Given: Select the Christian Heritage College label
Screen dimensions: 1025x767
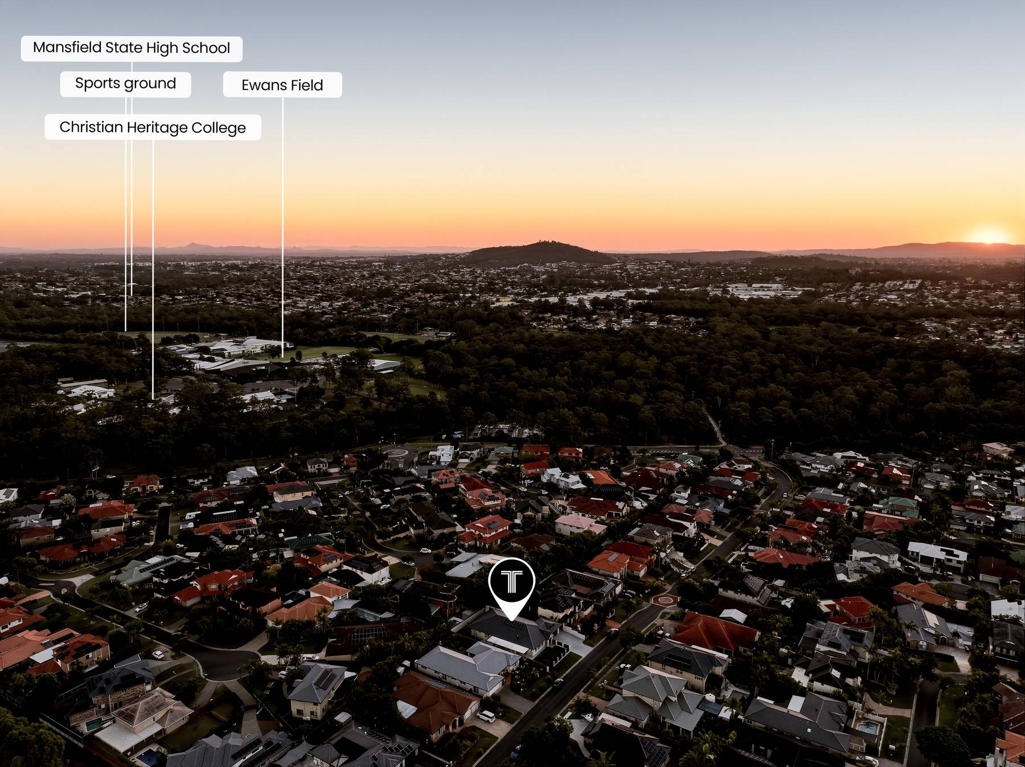Looking at the screenshot, I should click(x=153, y=128).
